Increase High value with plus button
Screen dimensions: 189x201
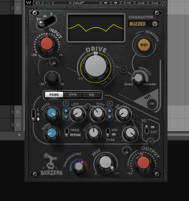(x=109, y=111)
